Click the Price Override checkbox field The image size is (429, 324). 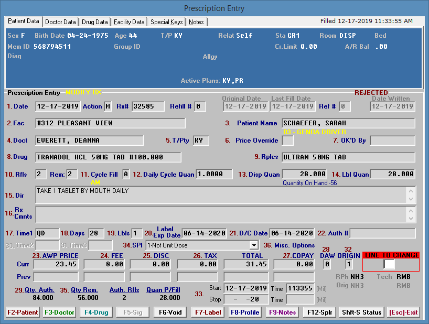click(288, 141)
